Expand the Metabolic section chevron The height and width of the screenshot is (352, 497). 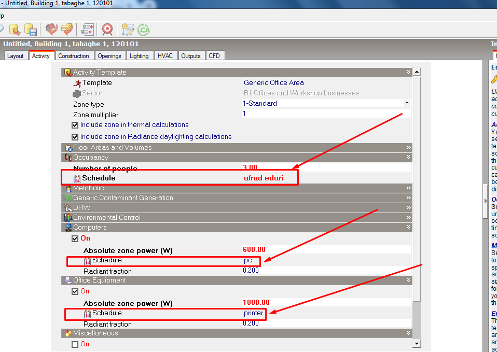click(x=409, y=188)
